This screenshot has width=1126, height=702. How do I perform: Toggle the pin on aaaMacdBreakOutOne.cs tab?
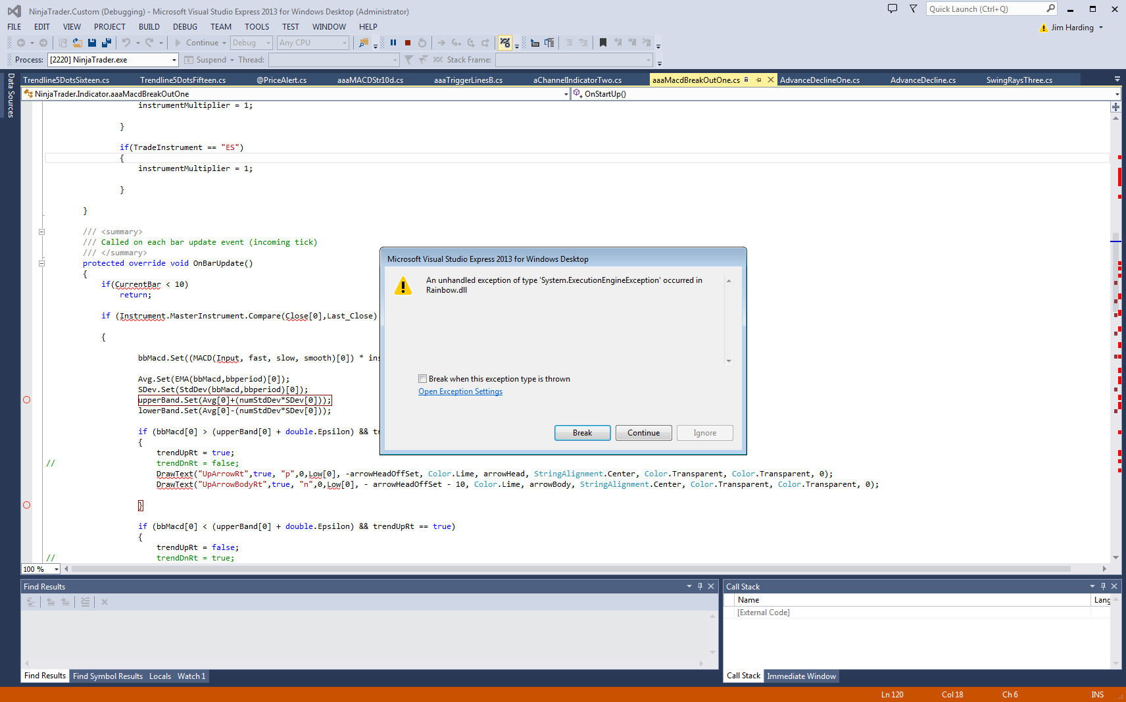click(758, 80)
